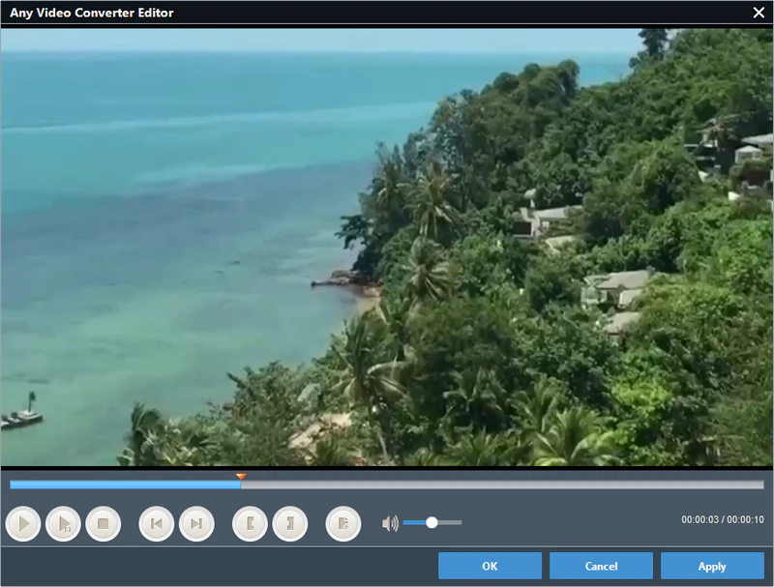Click the blue played portion of seek bar
The image size is (774, 587).
pos(126,484)
